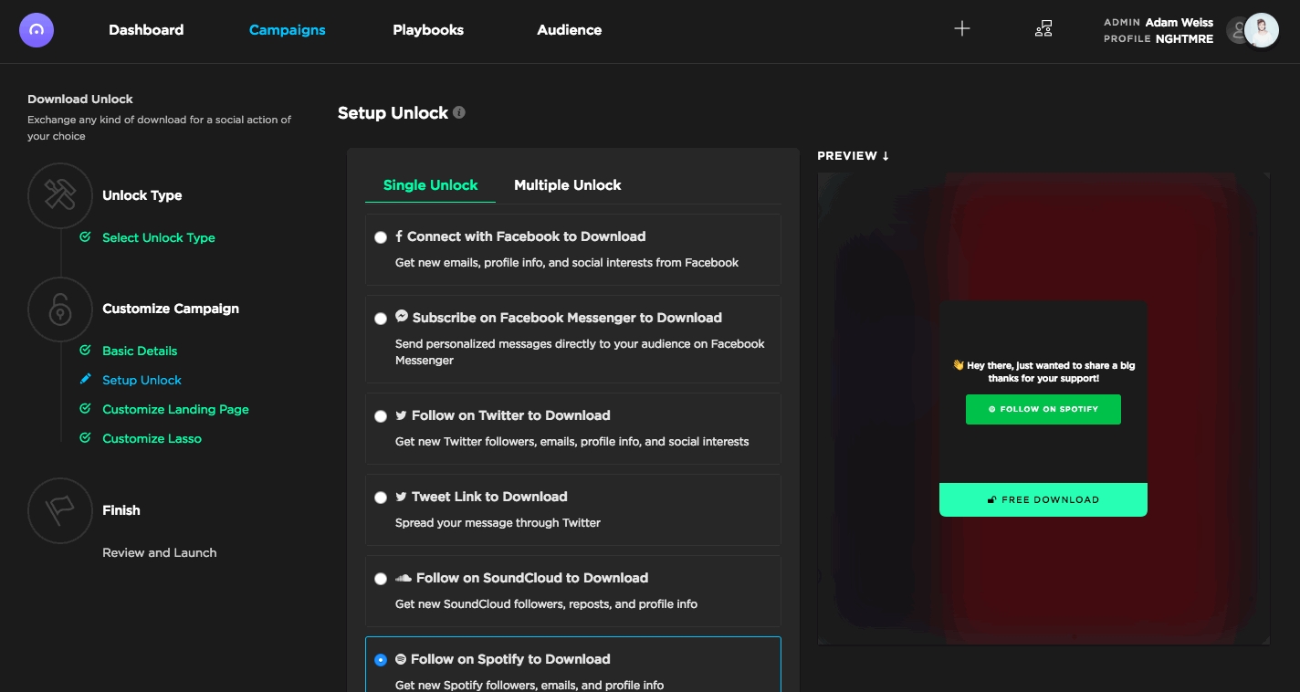
Task: Click the Unlock Type heading
Action: 142,195
